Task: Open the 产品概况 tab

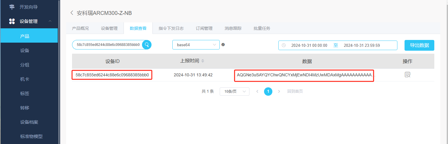Action: [80, 28]
